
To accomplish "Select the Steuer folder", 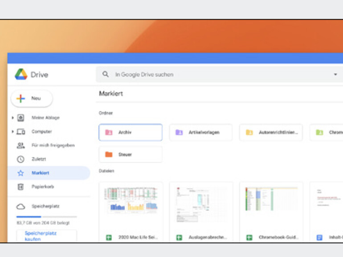I will point(131,155).
